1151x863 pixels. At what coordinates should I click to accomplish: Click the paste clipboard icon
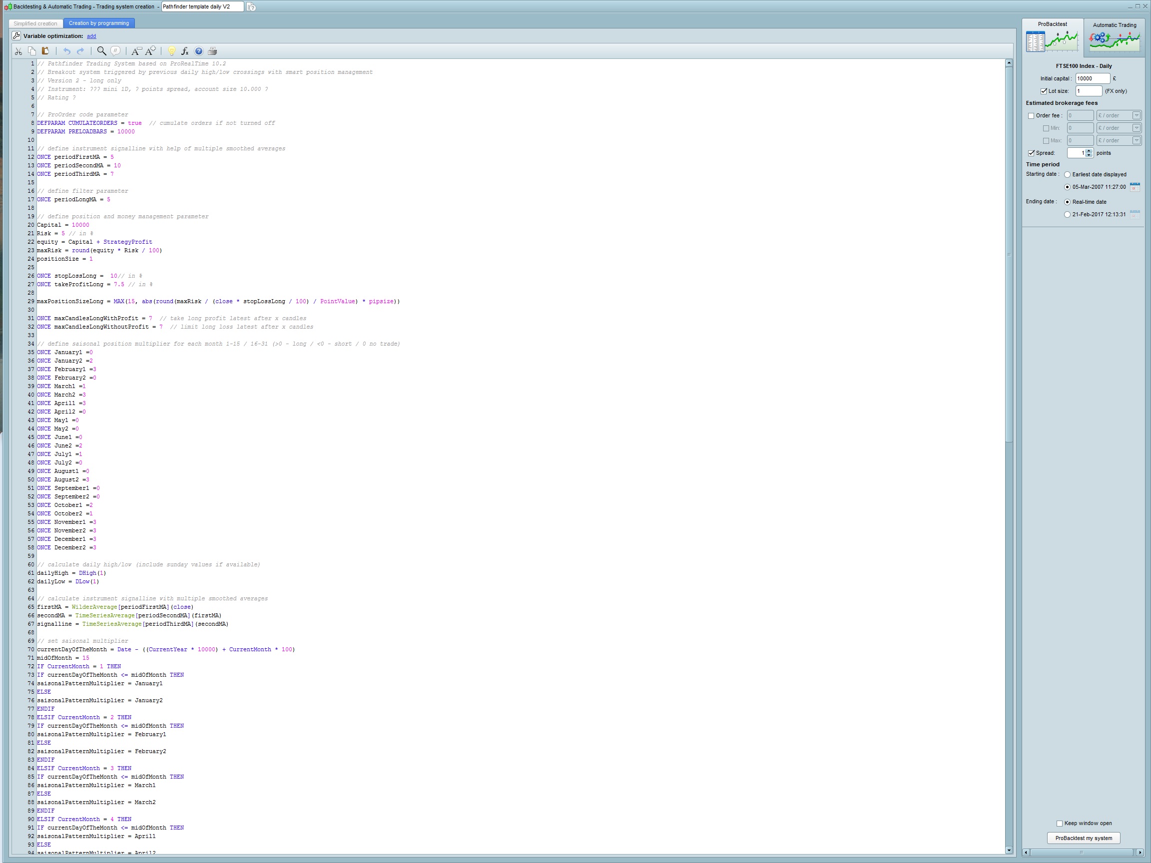[x=45, y=51]
